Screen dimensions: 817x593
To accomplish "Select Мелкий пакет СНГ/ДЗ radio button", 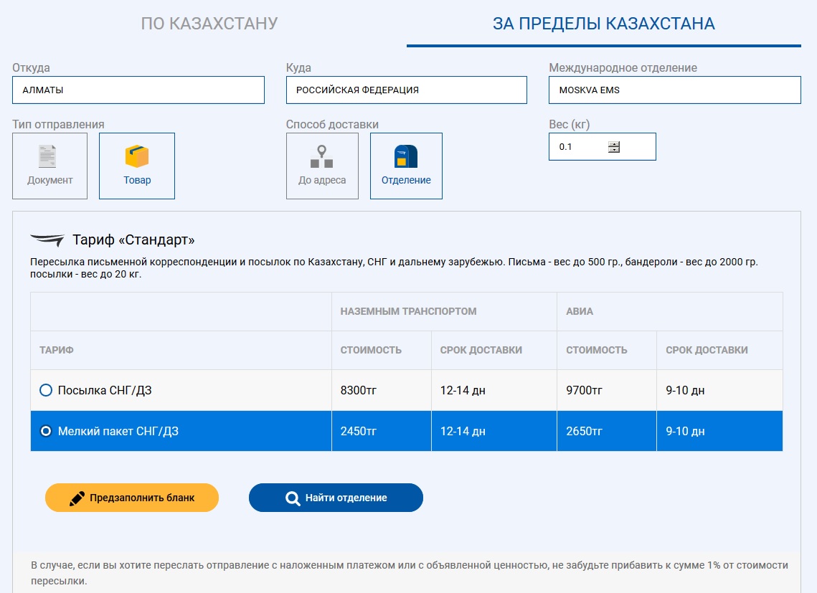I will [46, 431].
